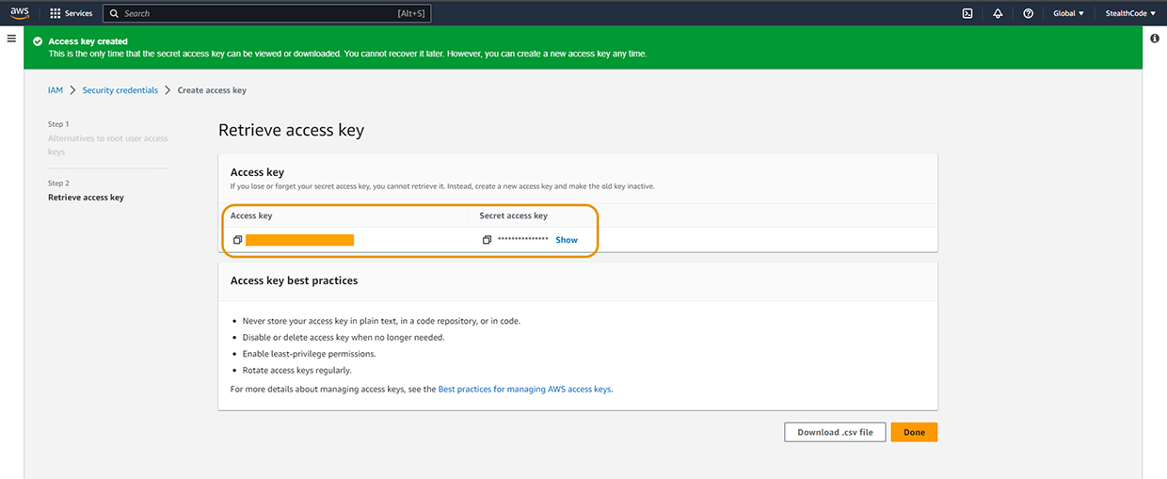Click the Done button
This screenshot has height=479, width=1167.
point(914,432)
